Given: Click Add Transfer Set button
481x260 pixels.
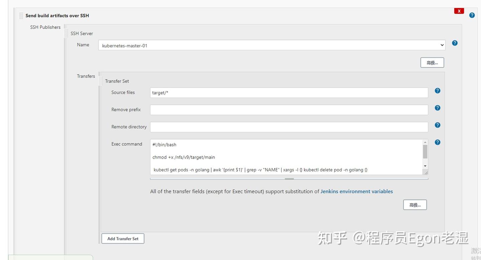Looking at the screenshot, I should coord(123,239).
